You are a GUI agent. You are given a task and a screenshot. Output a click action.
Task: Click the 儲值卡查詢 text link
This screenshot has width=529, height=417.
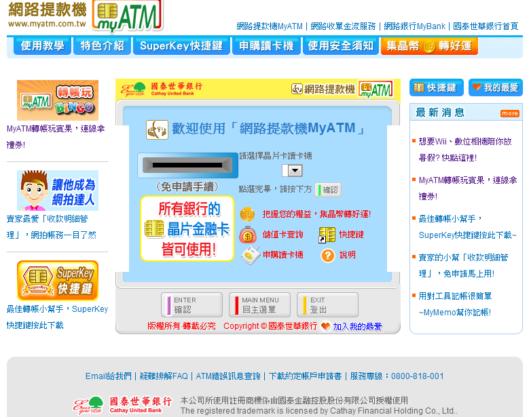tap(282, 235)
